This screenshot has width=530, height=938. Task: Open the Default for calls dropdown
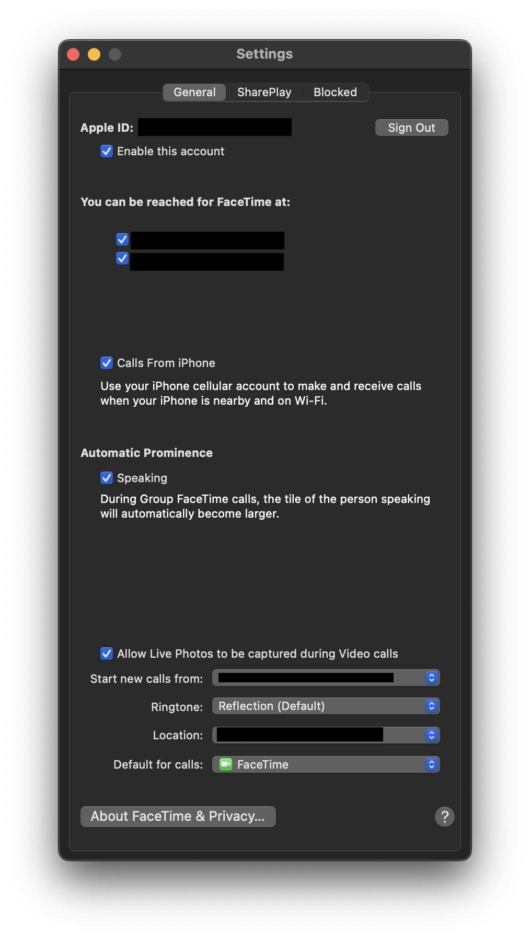click(x=326, y=764)
